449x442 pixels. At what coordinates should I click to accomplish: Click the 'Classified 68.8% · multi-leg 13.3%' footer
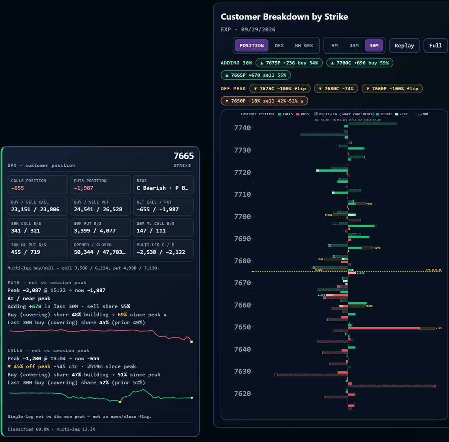(51, 429)
